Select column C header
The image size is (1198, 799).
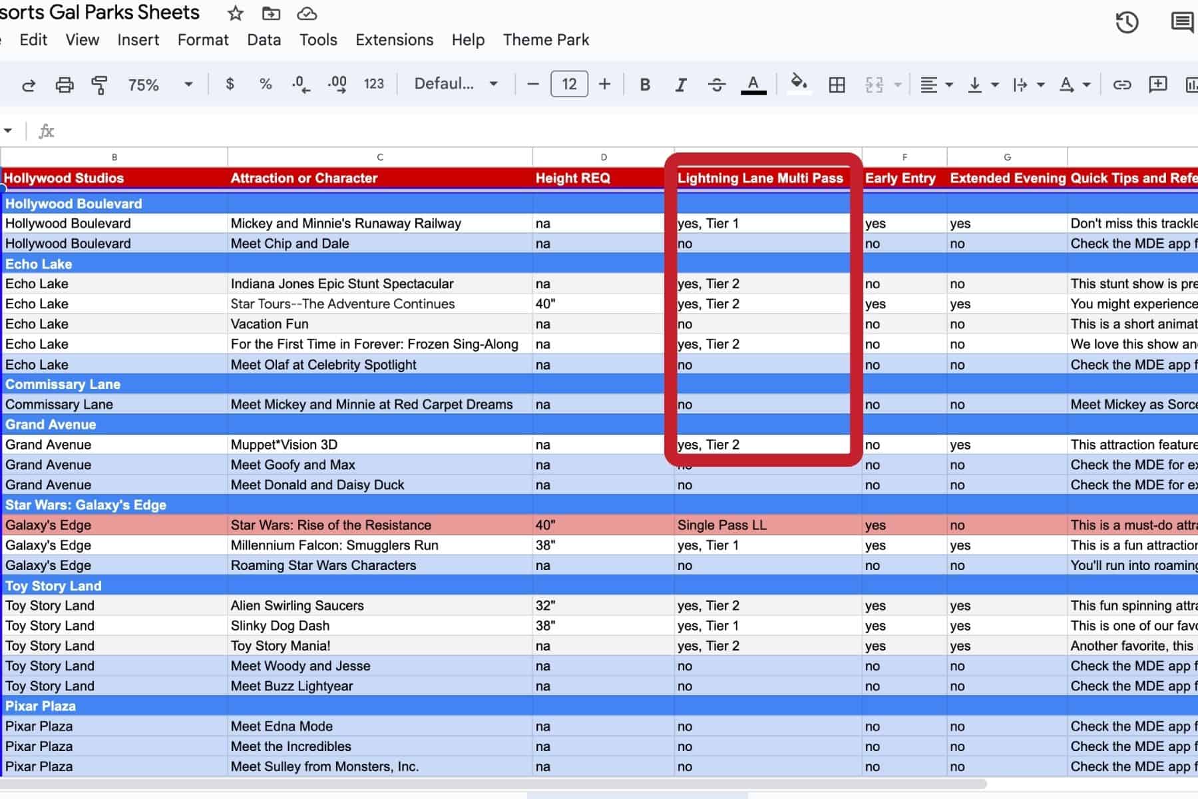click(x=380, y=157)
